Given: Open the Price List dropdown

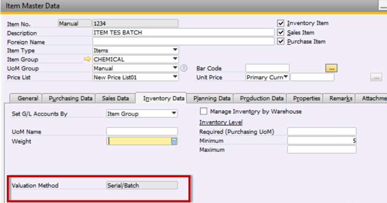Looking at the screenshot, I should click(x=175, y=77).
